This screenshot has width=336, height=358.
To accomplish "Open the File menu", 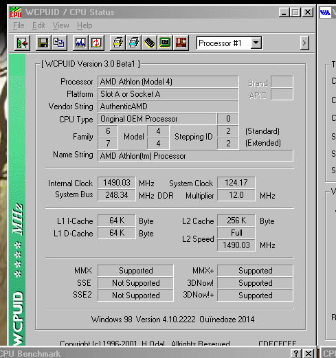I will click(x=19, y=25).
